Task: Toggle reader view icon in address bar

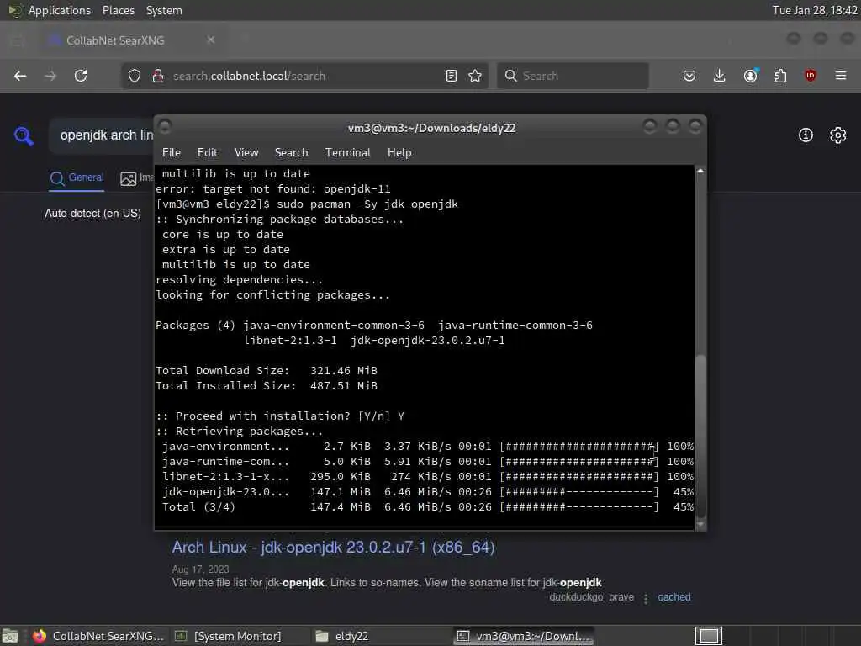Action: click(452, 76)
